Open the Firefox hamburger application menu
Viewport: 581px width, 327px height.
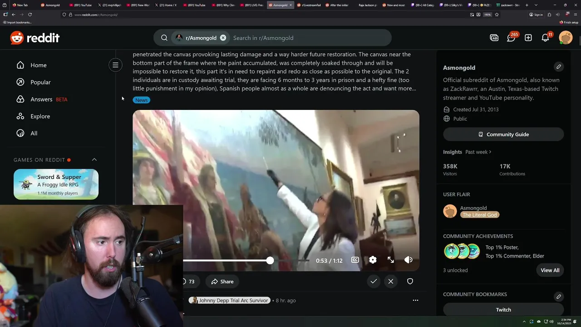pyautogui.click(x=575, y=15)
